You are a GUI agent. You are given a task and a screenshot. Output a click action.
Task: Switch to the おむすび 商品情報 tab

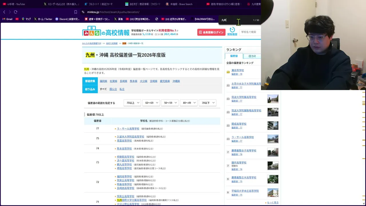(x=142, y=4)
